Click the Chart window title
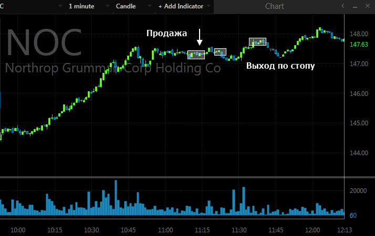Image resolution: width=375 pixels, height=236 pixels. 274,6
